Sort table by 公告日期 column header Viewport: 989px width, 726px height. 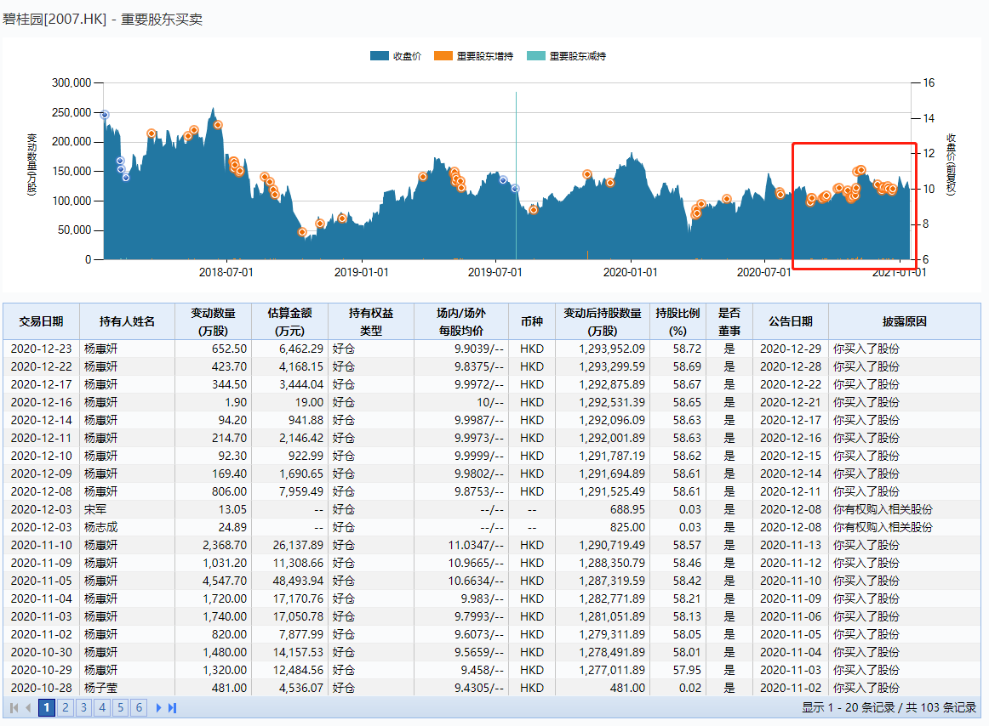tap(790, 321)
